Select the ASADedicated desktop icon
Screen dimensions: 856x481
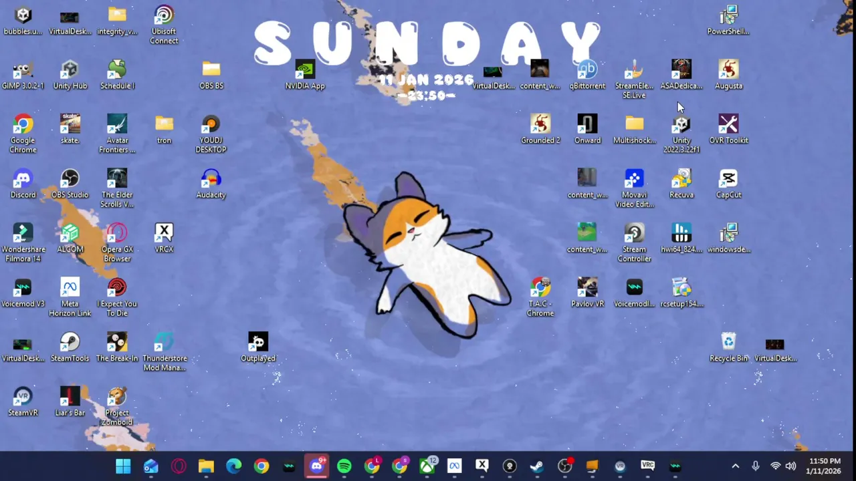(681, 74)
